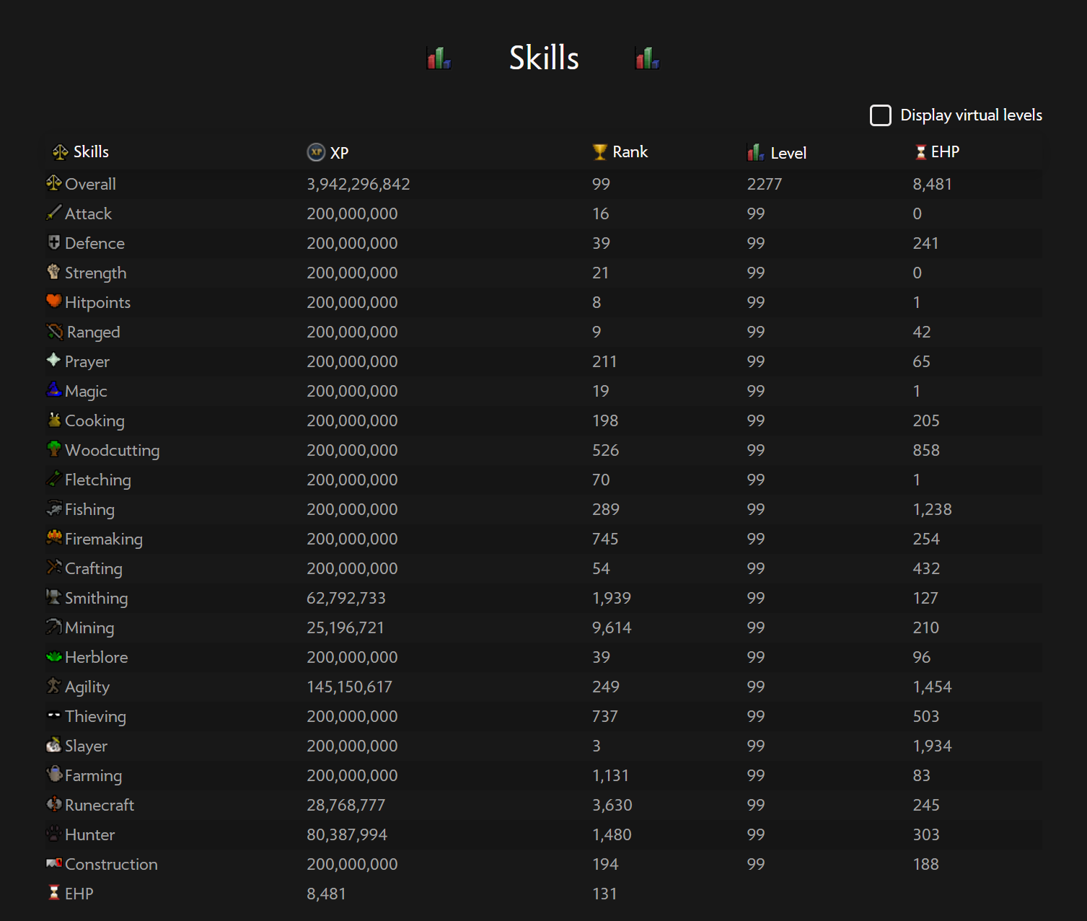Click the Display virtual levels label text
1087x921 pixels.
[x=972, y=115]
